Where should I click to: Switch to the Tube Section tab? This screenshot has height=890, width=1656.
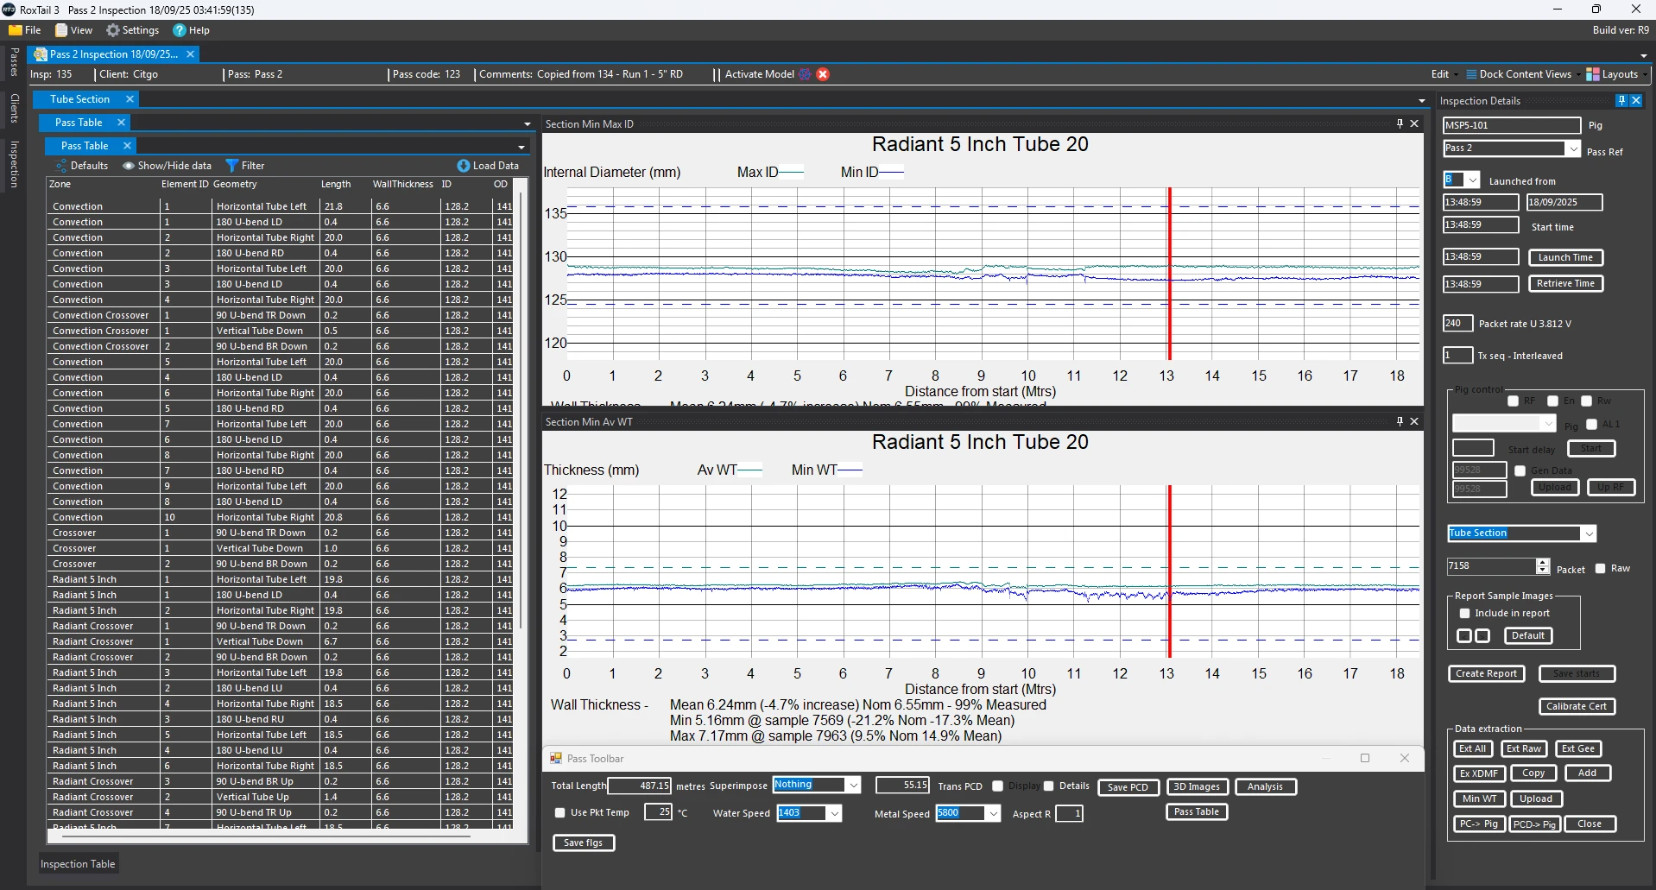point(80,99)
